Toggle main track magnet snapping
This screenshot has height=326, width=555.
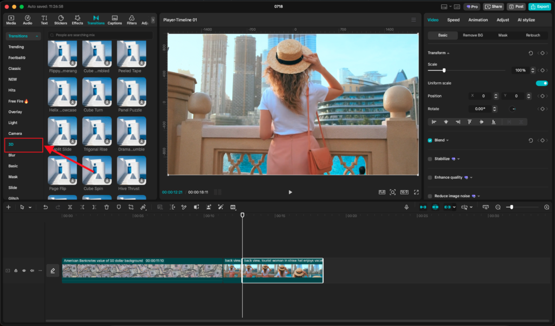click(423, 207)
